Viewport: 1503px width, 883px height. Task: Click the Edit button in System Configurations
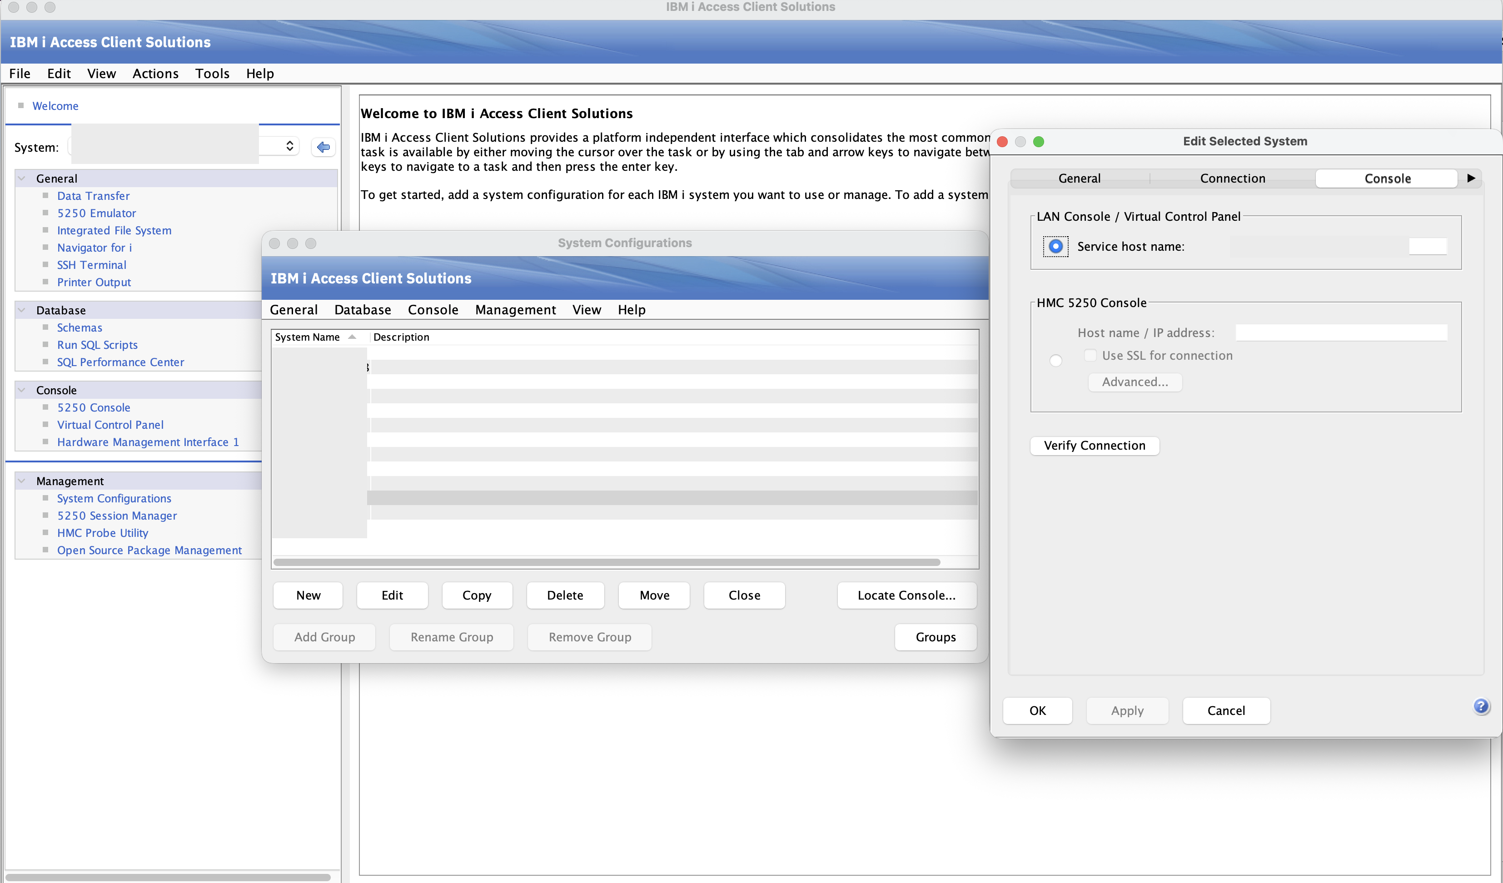pos(393,595)
